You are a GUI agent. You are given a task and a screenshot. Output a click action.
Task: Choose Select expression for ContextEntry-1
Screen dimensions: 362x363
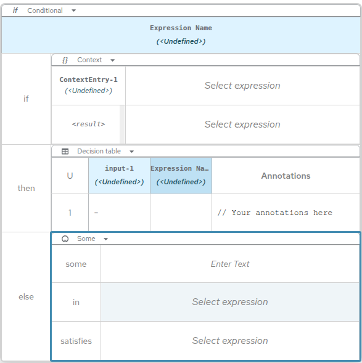tap(242, 86)
